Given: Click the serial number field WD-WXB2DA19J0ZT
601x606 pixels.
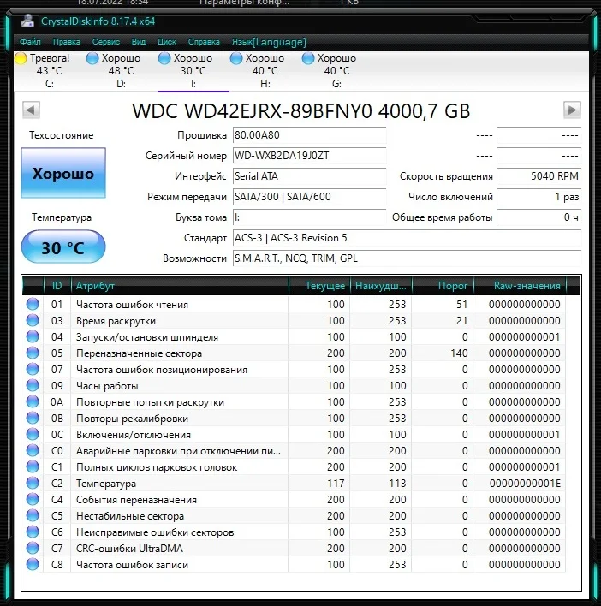Looking at the screenshot, I should tap(309, 156).
